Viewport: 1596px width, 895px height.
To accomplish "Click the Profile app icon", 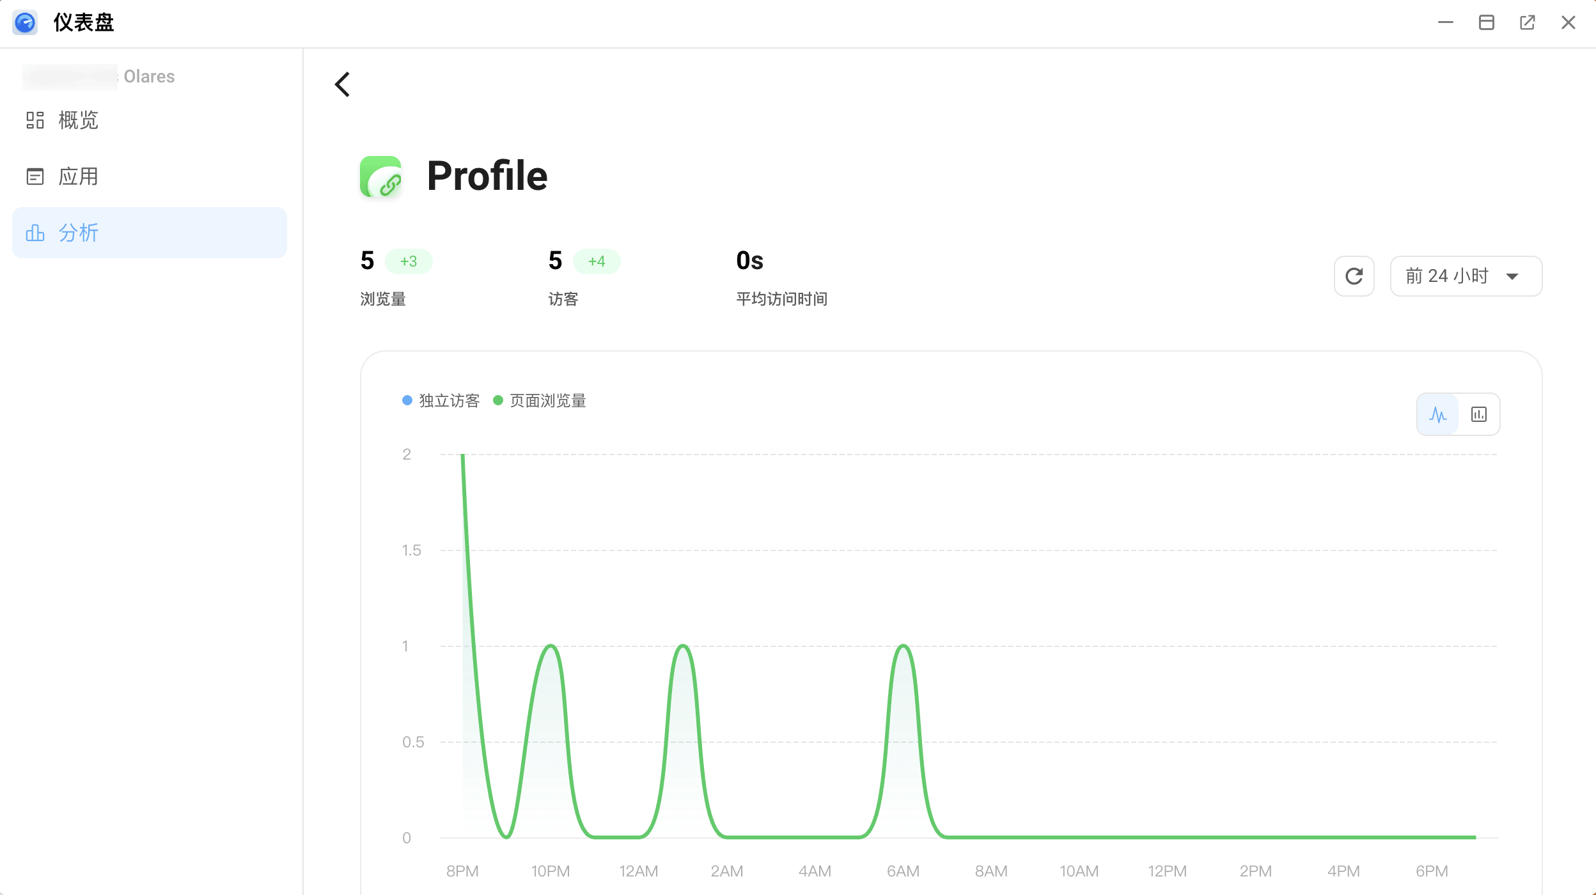I will pos(381,176).
